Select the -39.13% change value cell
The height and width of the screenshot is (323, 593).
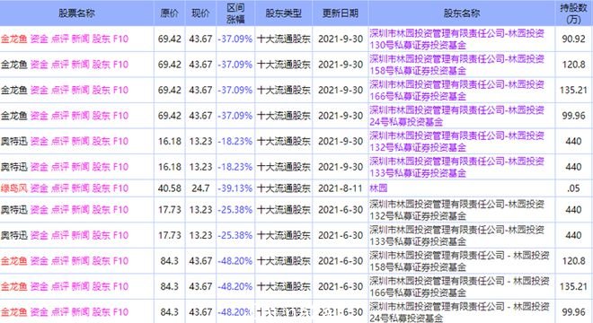235,188
